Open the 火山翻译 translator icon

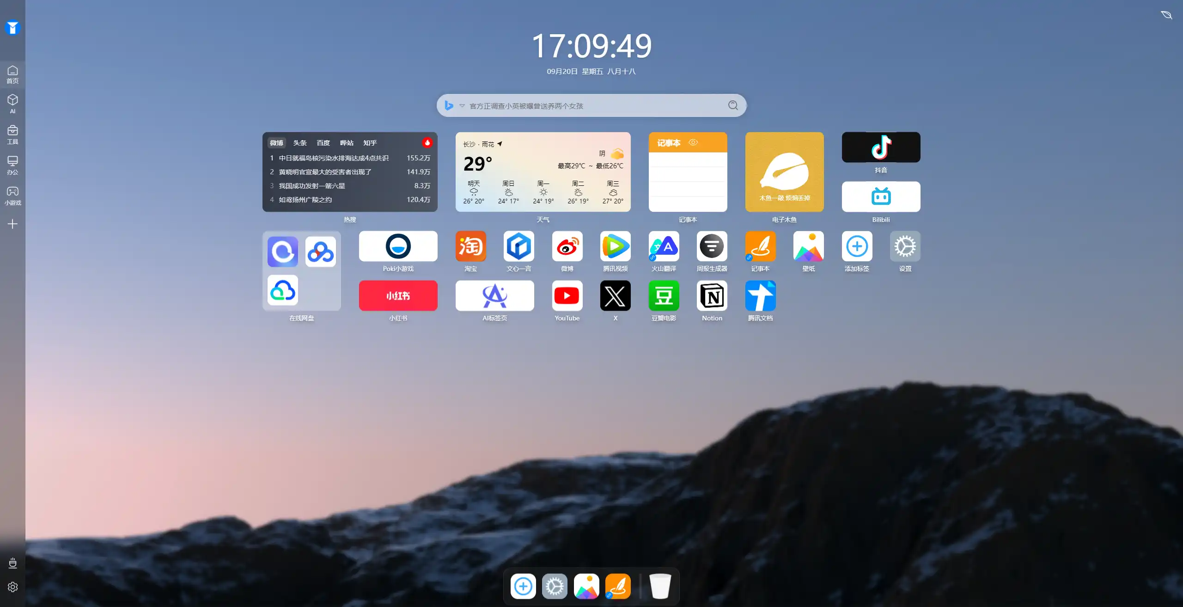(664, 246)
